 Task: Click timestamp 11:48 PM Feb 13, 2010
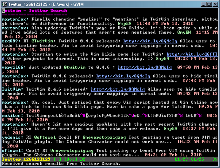pos(165,24)
